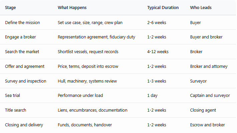The width and height of the screenshot is (237, 133).
Task: Select the Search the market cell
Action: pyautogui.click(x=22, y=52)
